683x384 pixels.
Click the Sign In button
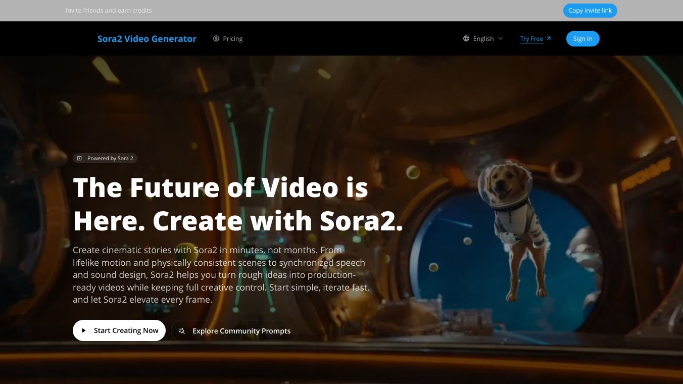(582, 38)
